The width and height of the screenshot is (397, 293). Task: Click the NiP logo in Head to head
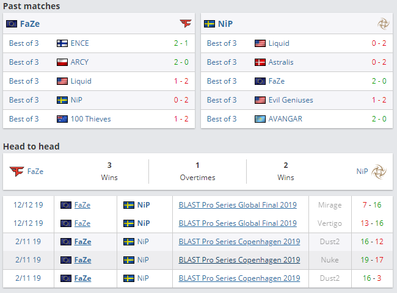click(x=379, y=172)
